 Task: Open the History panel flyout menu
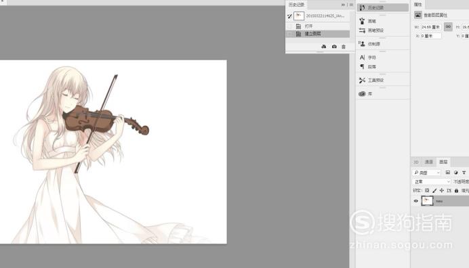[x=352, y=5]
